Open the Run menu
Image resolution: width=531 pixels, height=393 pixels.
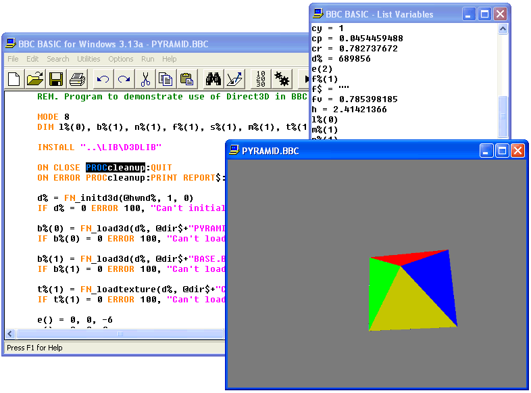click(x=147, y=59)
